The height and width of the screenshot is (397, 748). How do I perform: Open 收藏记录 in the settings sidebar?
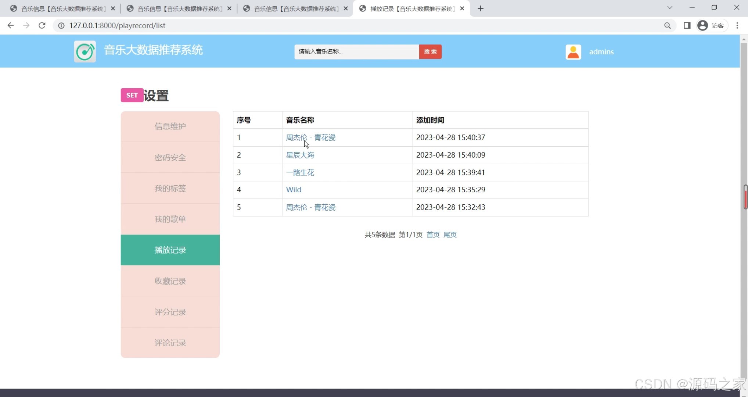pyautogui.click(x=170, y=281)
